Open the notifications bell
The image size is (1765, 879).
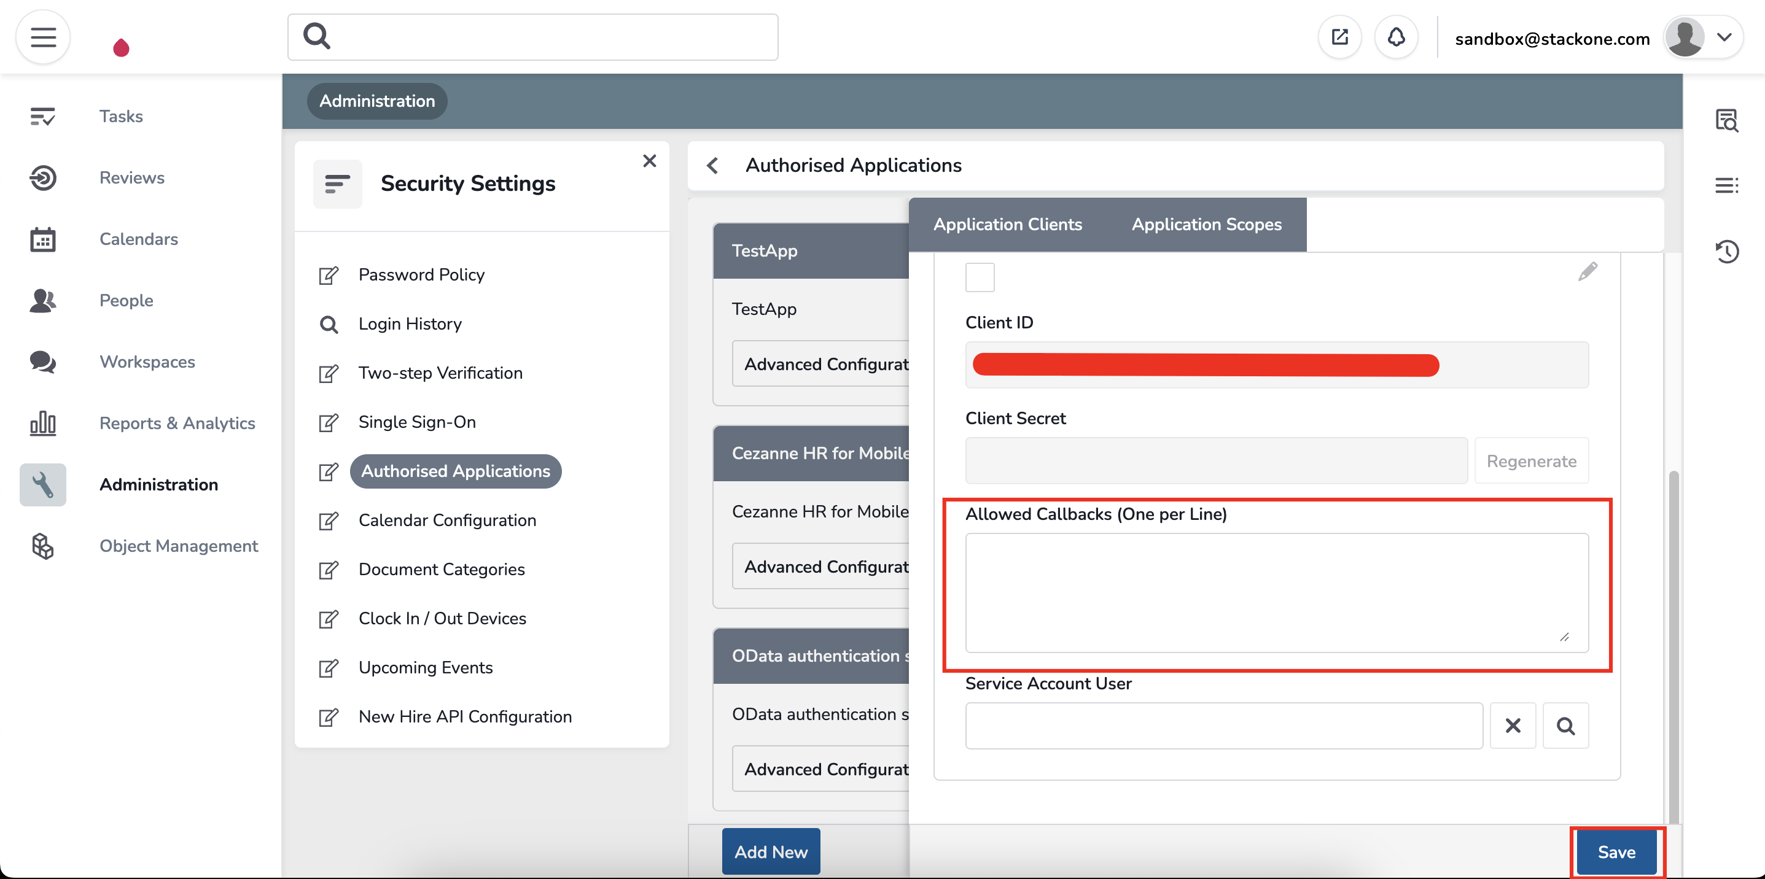(1397, 37)
